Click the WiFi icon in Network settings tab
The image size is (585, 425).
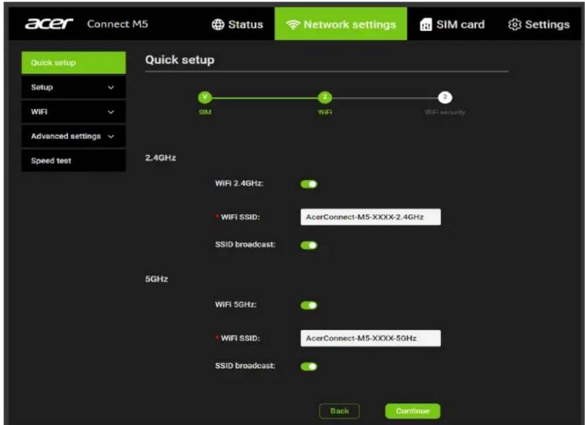[x=293, y=25]
